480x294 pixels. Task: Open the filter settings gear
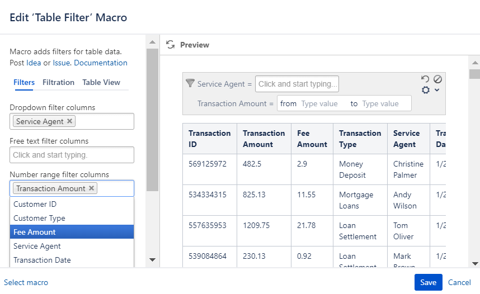pyautogui.click(x=426, y=90)
